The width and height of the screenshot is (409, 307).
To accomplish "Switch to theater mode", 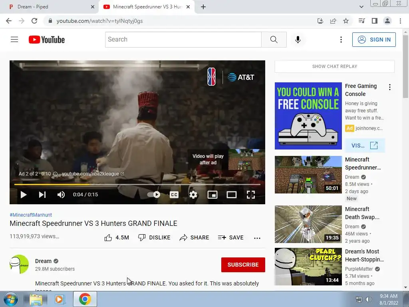I will tap(232, 195).
